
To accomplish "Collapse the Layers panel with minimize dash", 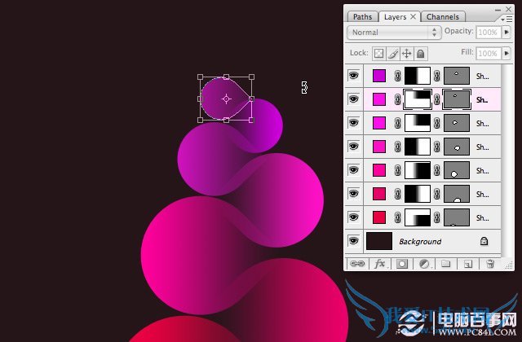I will click(x=498, y=10).
